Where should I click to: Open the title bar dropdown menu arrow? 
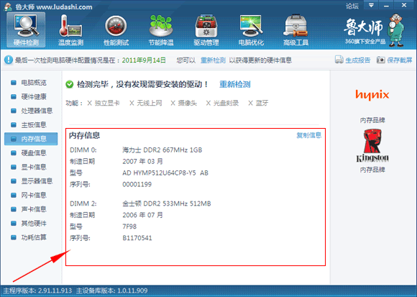(x=371, y=5)
